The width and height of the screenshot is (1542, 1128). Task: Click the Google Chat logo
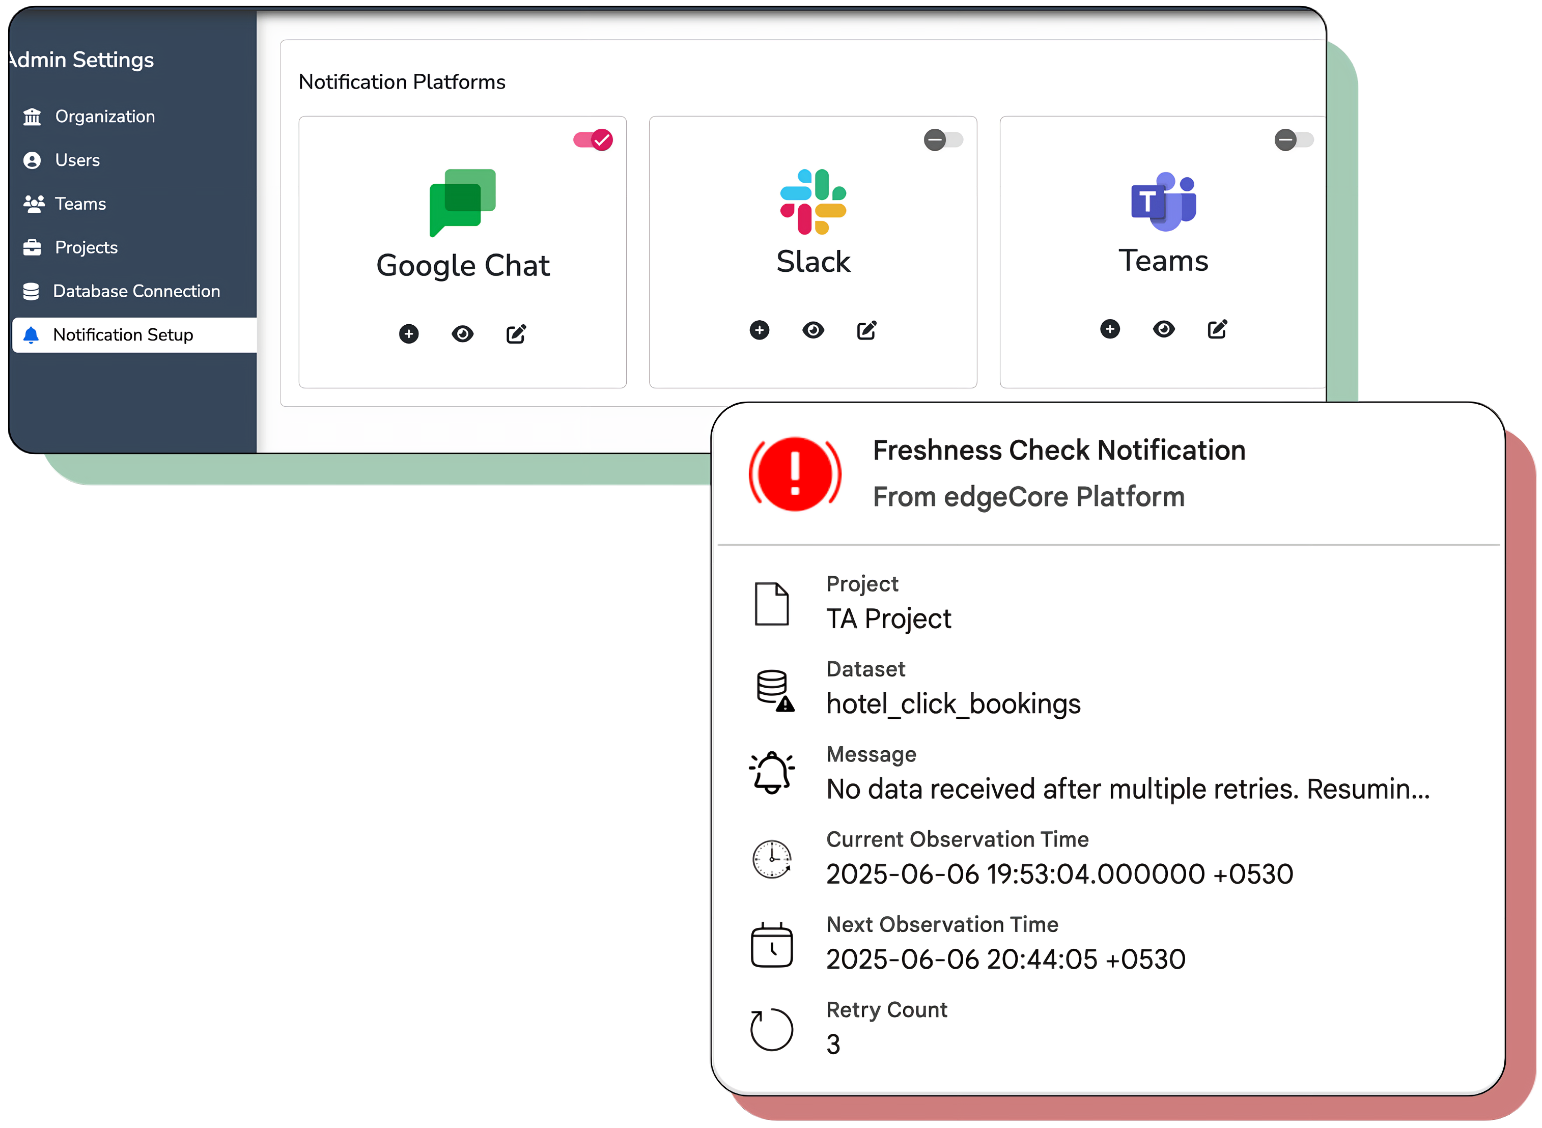click(462, 202)
